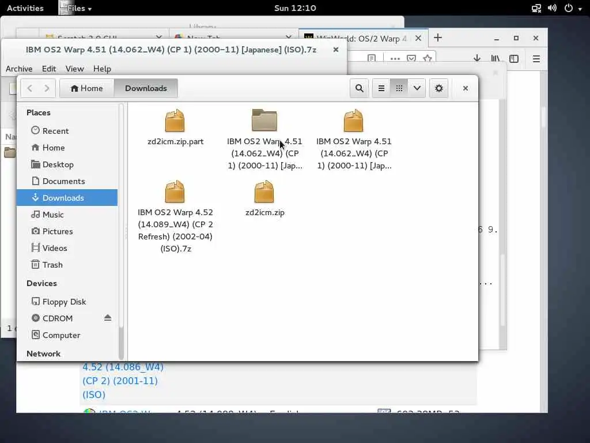Save to Pocket icon in Firefox
Screen dimensions: 590x443
[411, 58]
